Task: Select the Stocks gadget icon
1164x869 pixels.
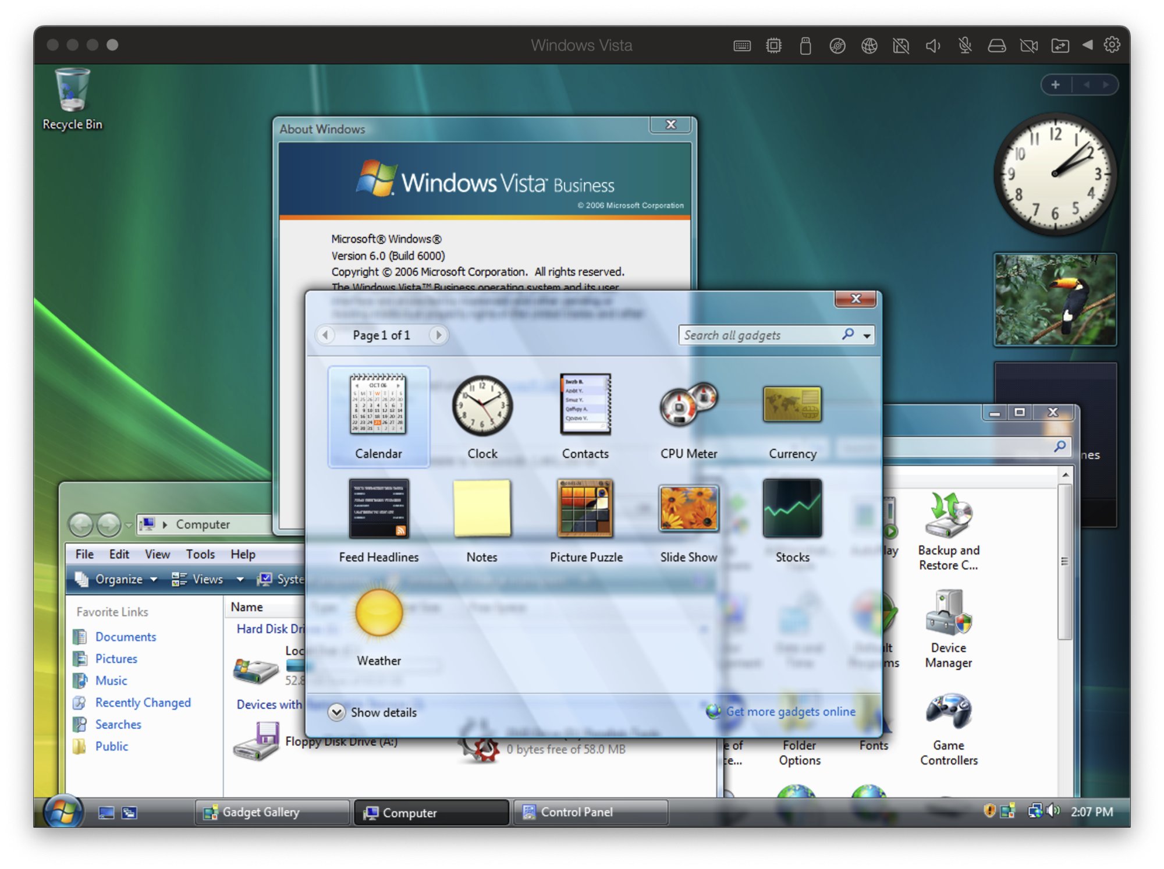Action: [x=792, y=509]
